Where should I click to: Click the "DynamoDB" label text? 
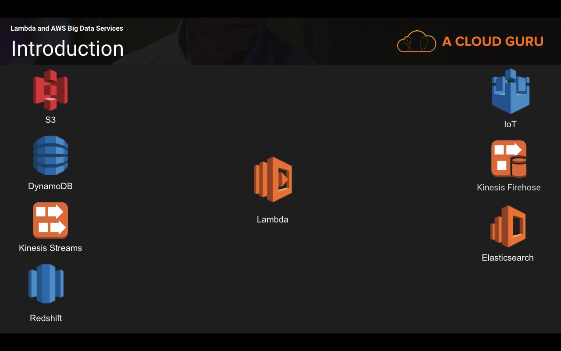[x=50, y=186]
